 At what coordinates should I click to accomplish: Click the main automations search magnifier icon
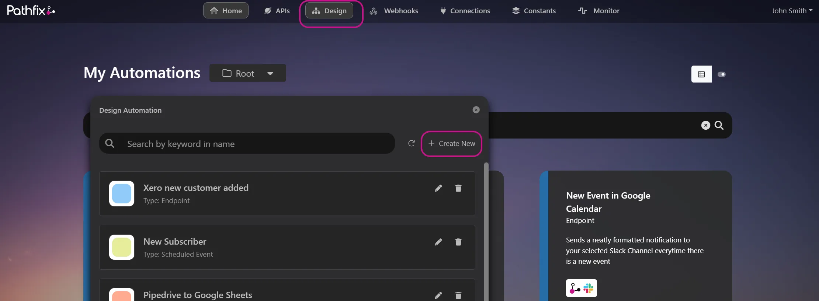(x=719, y=125)
